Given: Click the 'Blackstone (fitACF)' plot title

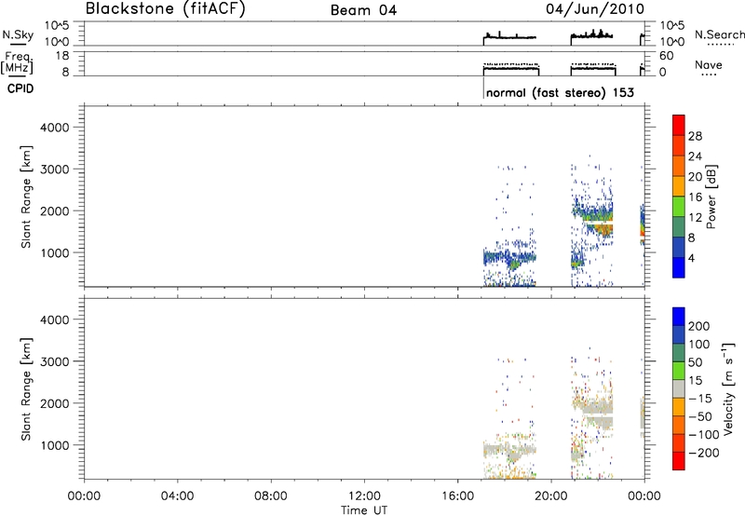Looking at the screenshot, I should [x=166, y=8].
